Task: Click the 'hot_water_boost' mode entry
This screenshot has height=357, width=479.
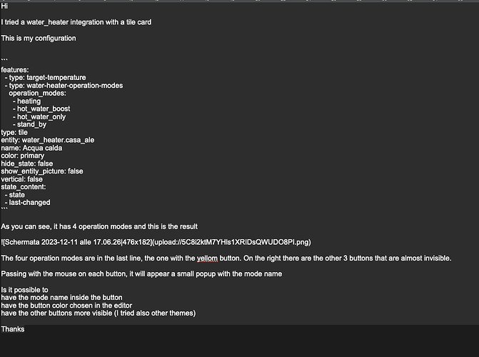Action: pyautogui.click(x=41, y=109)
